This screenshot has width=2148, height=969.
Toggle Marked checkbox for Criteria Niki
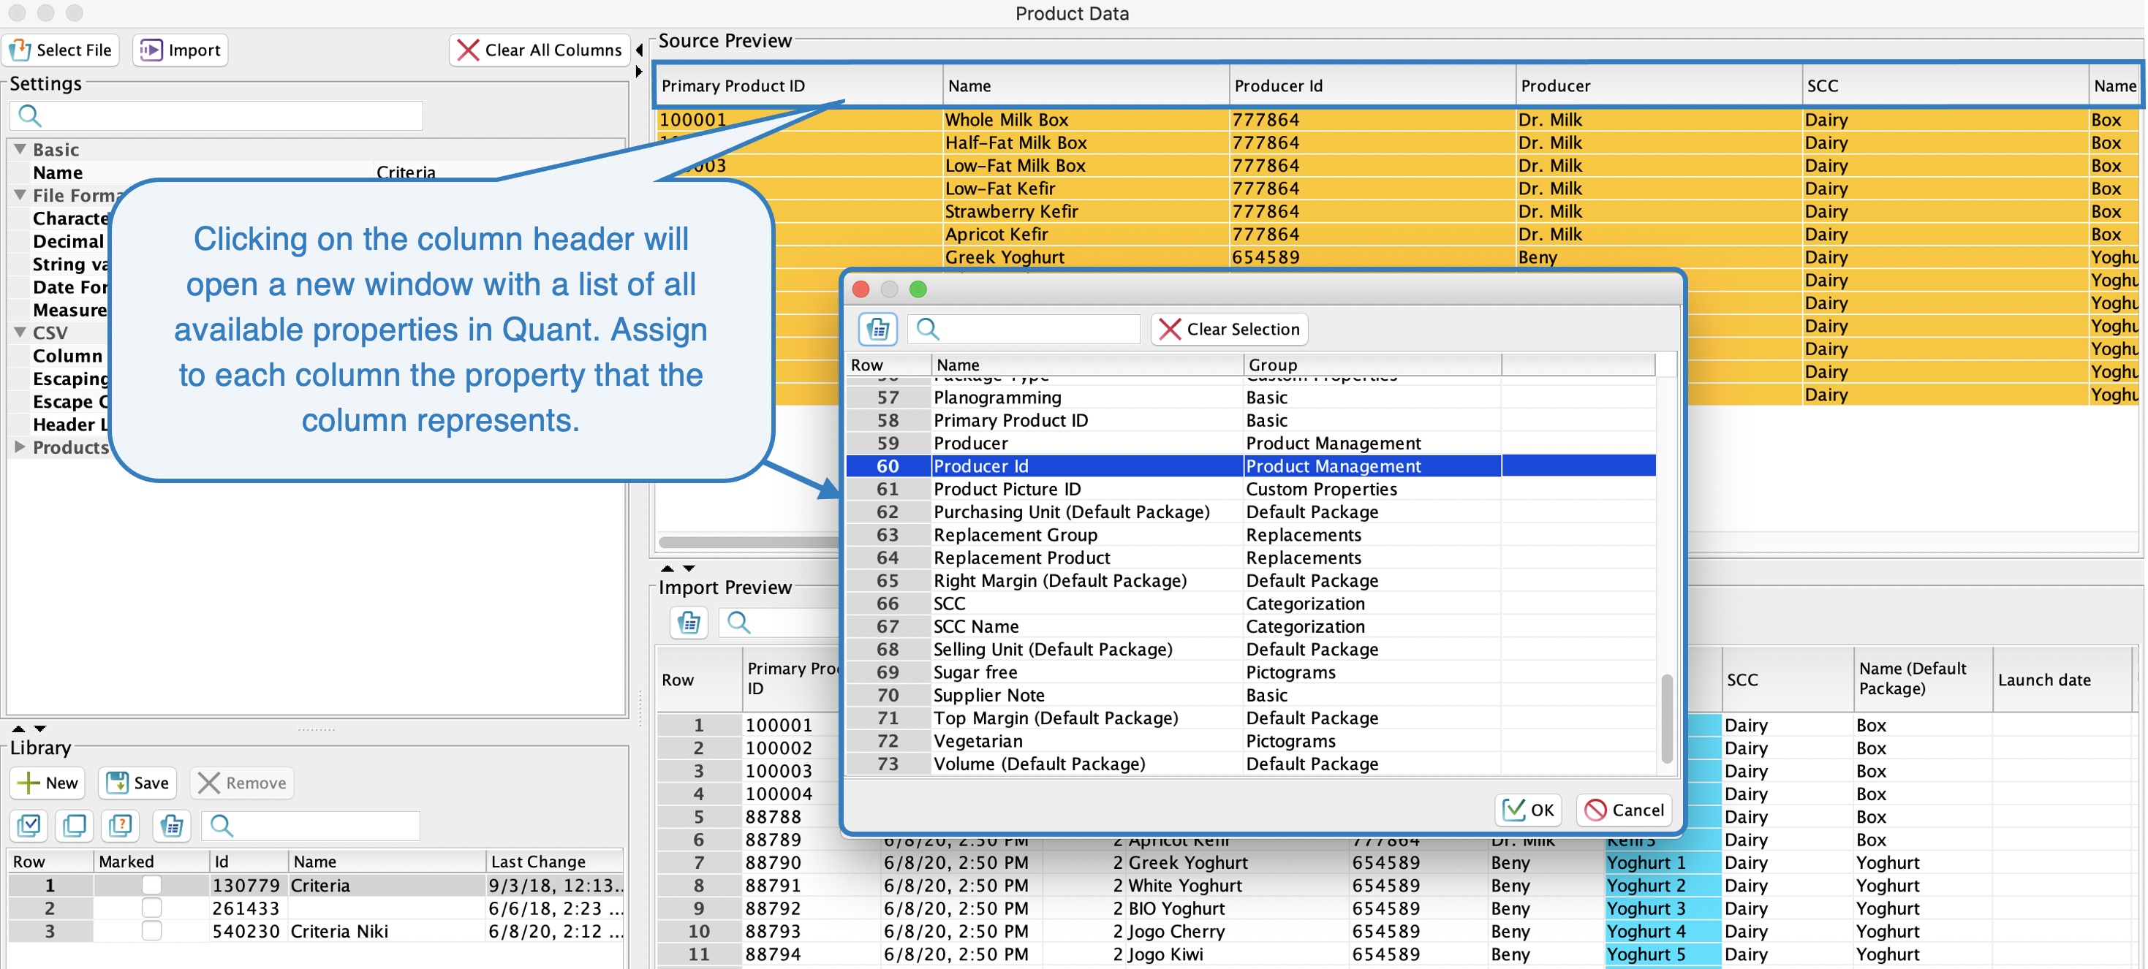(151, 931)
